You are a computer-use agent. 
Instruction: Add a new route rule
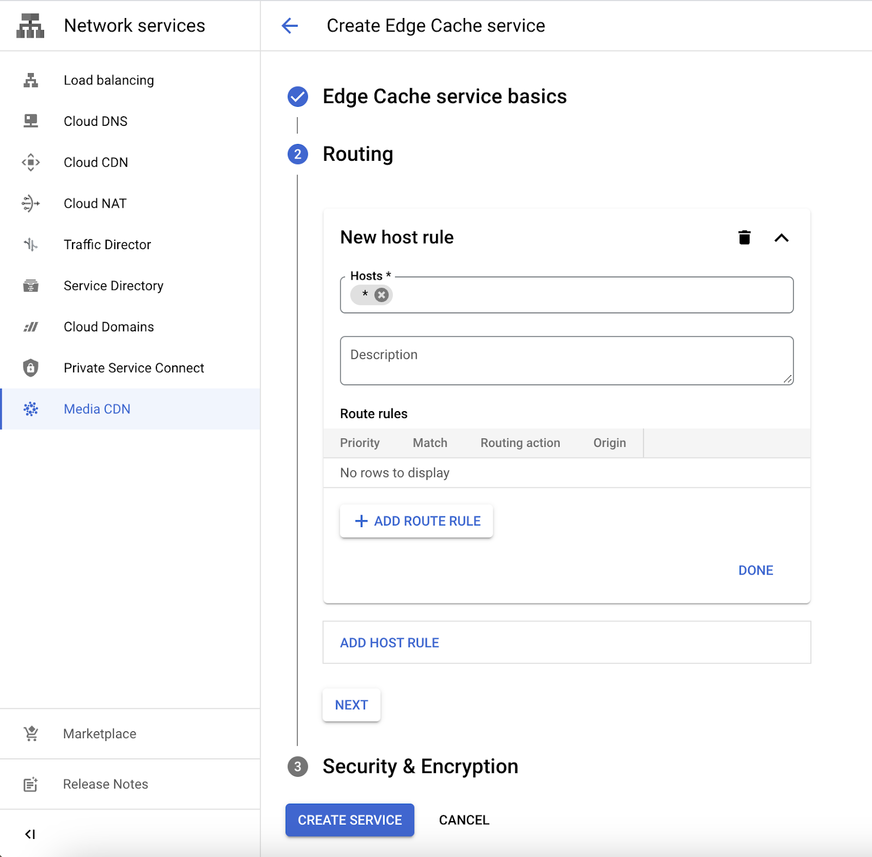click(416, 521)
